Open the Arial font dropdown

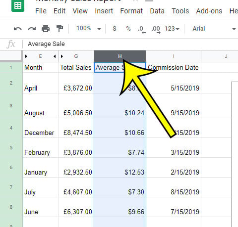click(x=214, y=29)
